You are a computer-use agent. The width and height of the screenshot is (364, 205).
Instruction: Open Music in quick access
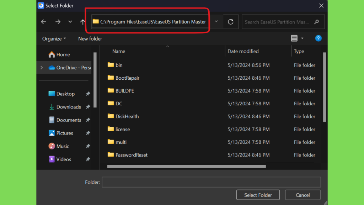coord(59,146)
